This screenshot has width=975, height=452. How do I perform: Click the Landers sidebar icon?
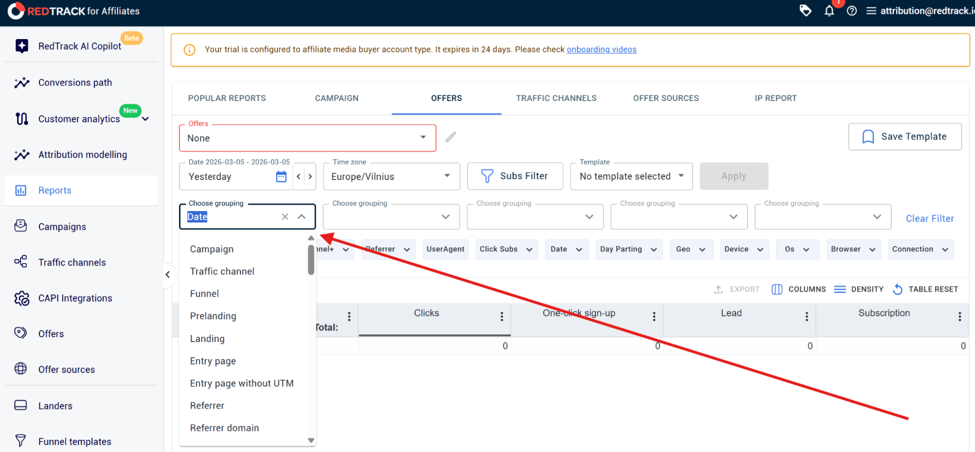point(20,406)
